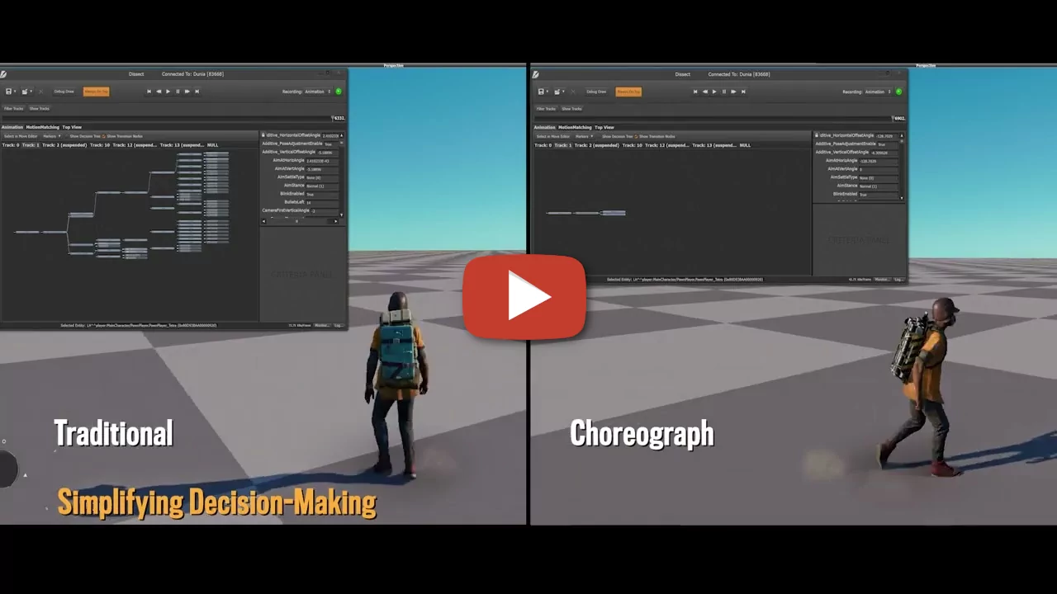Click Select in Move Editor in left window

(21, 136)
